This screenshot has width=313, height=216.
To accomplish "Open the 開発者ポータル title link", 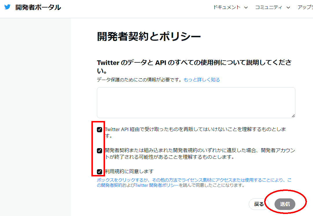I will click(38, 8).
